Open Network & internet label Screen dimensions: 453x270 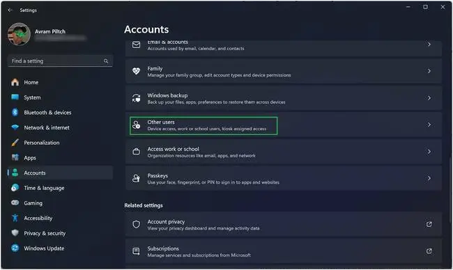[47, 127]
